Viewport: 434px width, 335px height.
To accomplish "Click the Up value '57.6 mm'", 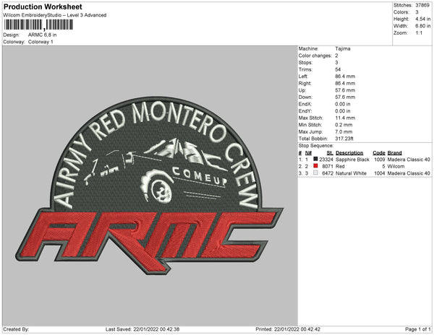I will point(345,90).
